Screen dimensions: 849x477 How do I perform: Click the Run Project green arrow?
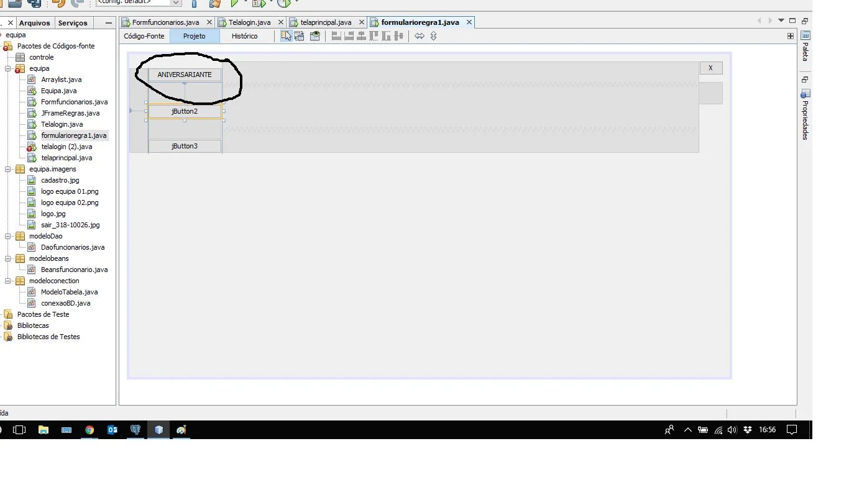click(235, 3)
